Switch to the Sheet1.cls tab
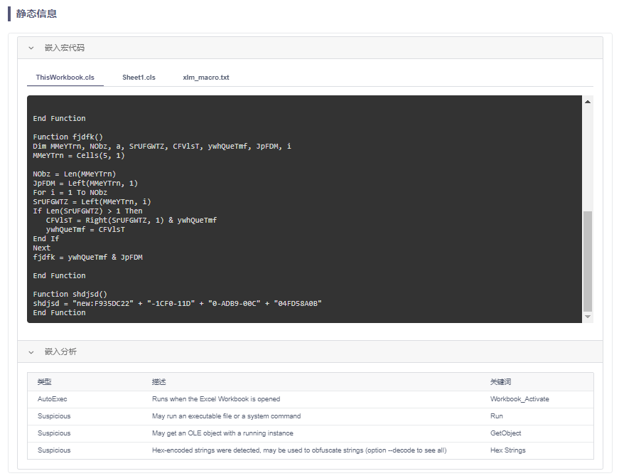The width and height of the screenshot is (619, 476). click(139, 78)
